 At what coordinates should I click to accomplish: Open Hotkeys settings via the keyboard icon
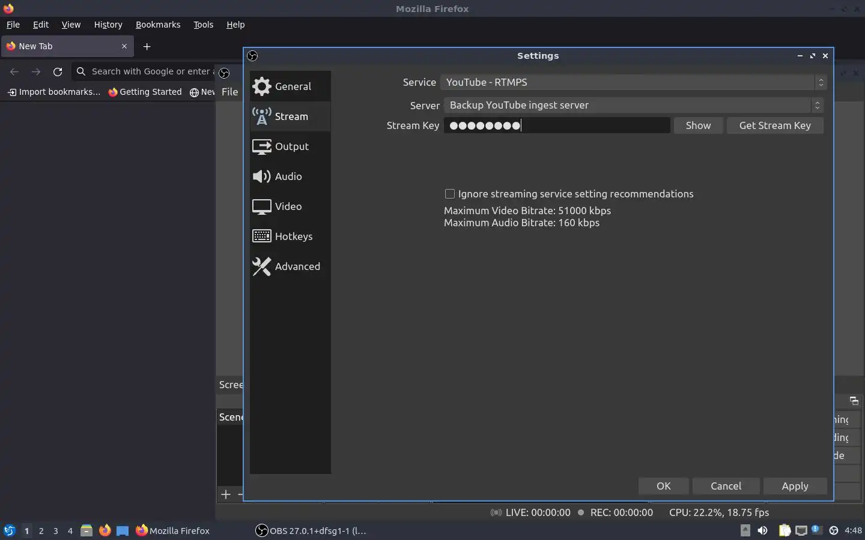(x=261, y=236)
